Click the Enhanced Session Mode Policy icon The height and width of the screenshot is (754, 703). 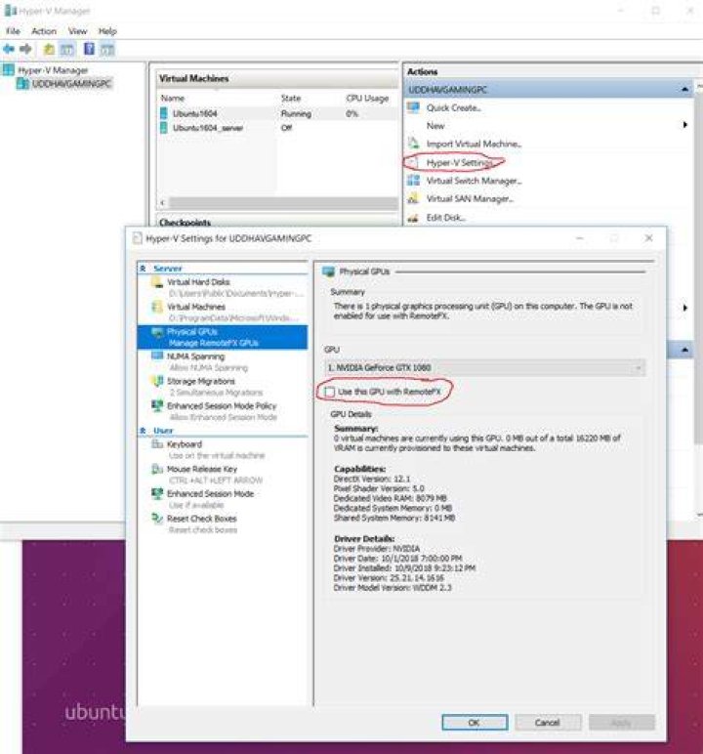(157, 406)
